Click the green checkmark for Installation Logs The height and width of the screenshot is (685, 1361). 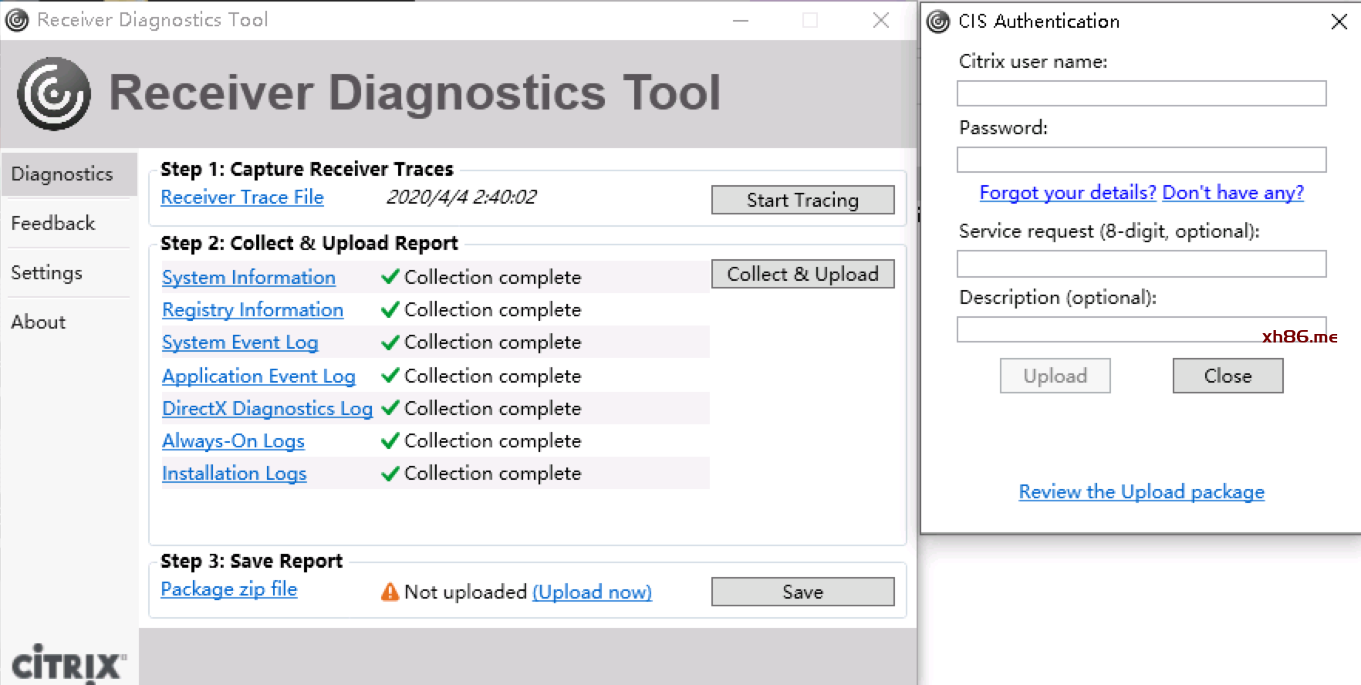pos(390,473)
